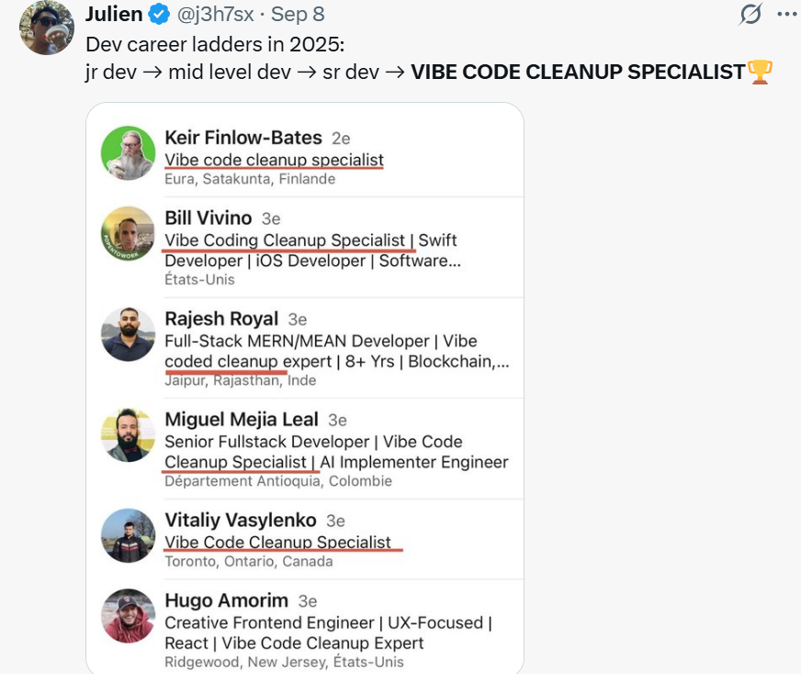
Task: Click the Grok icon on the post
Action: [750, 15]
